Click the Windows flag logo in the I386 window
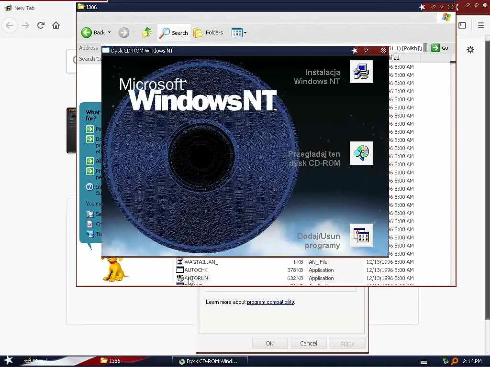Screen dimensions: 490x367 coord(446,17)
